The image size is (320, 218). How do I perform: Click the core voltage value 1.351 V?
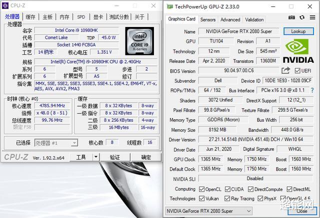104,52
